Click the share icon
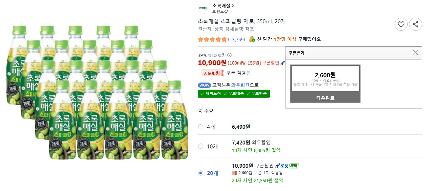This screenshot has height=191, width=428. 416,24
